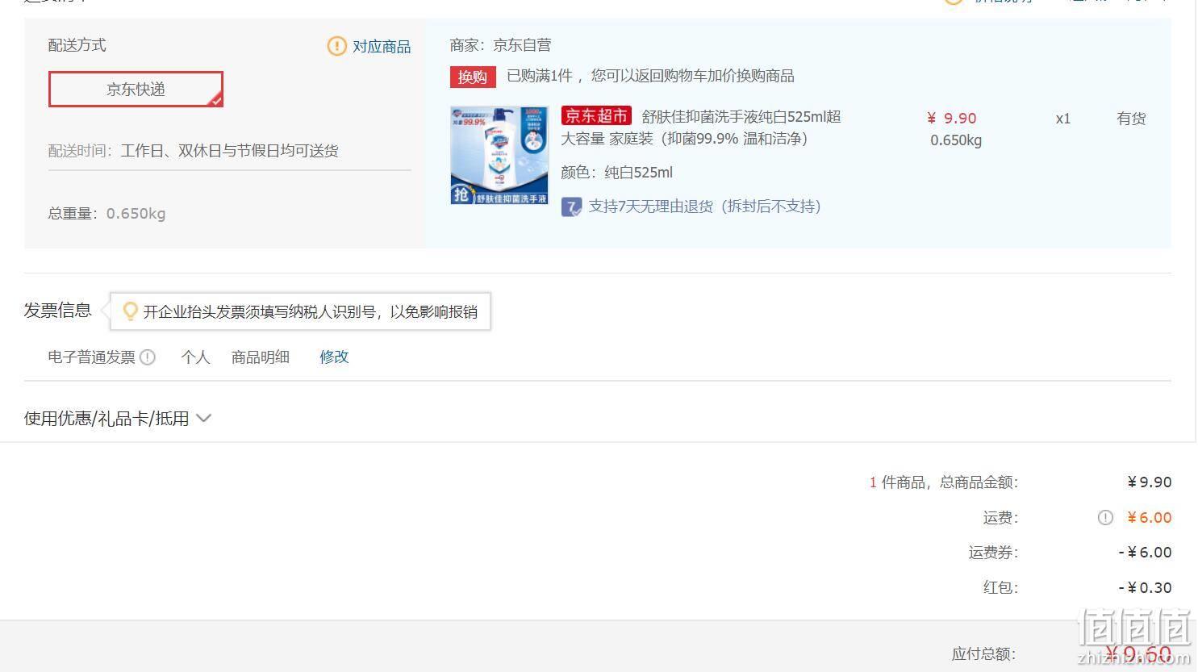Image resolution: width=1198 pixels, height=672 pixels.
Task: Select 总重量: 0.650kg text
Action: [x=106, y=214]
